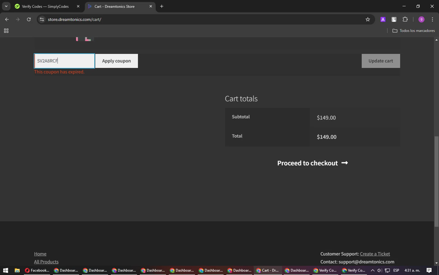Open a new browser tab
The width and height of the screenshot is (439, 275).
pyautogui.click(x=162, y=6)
